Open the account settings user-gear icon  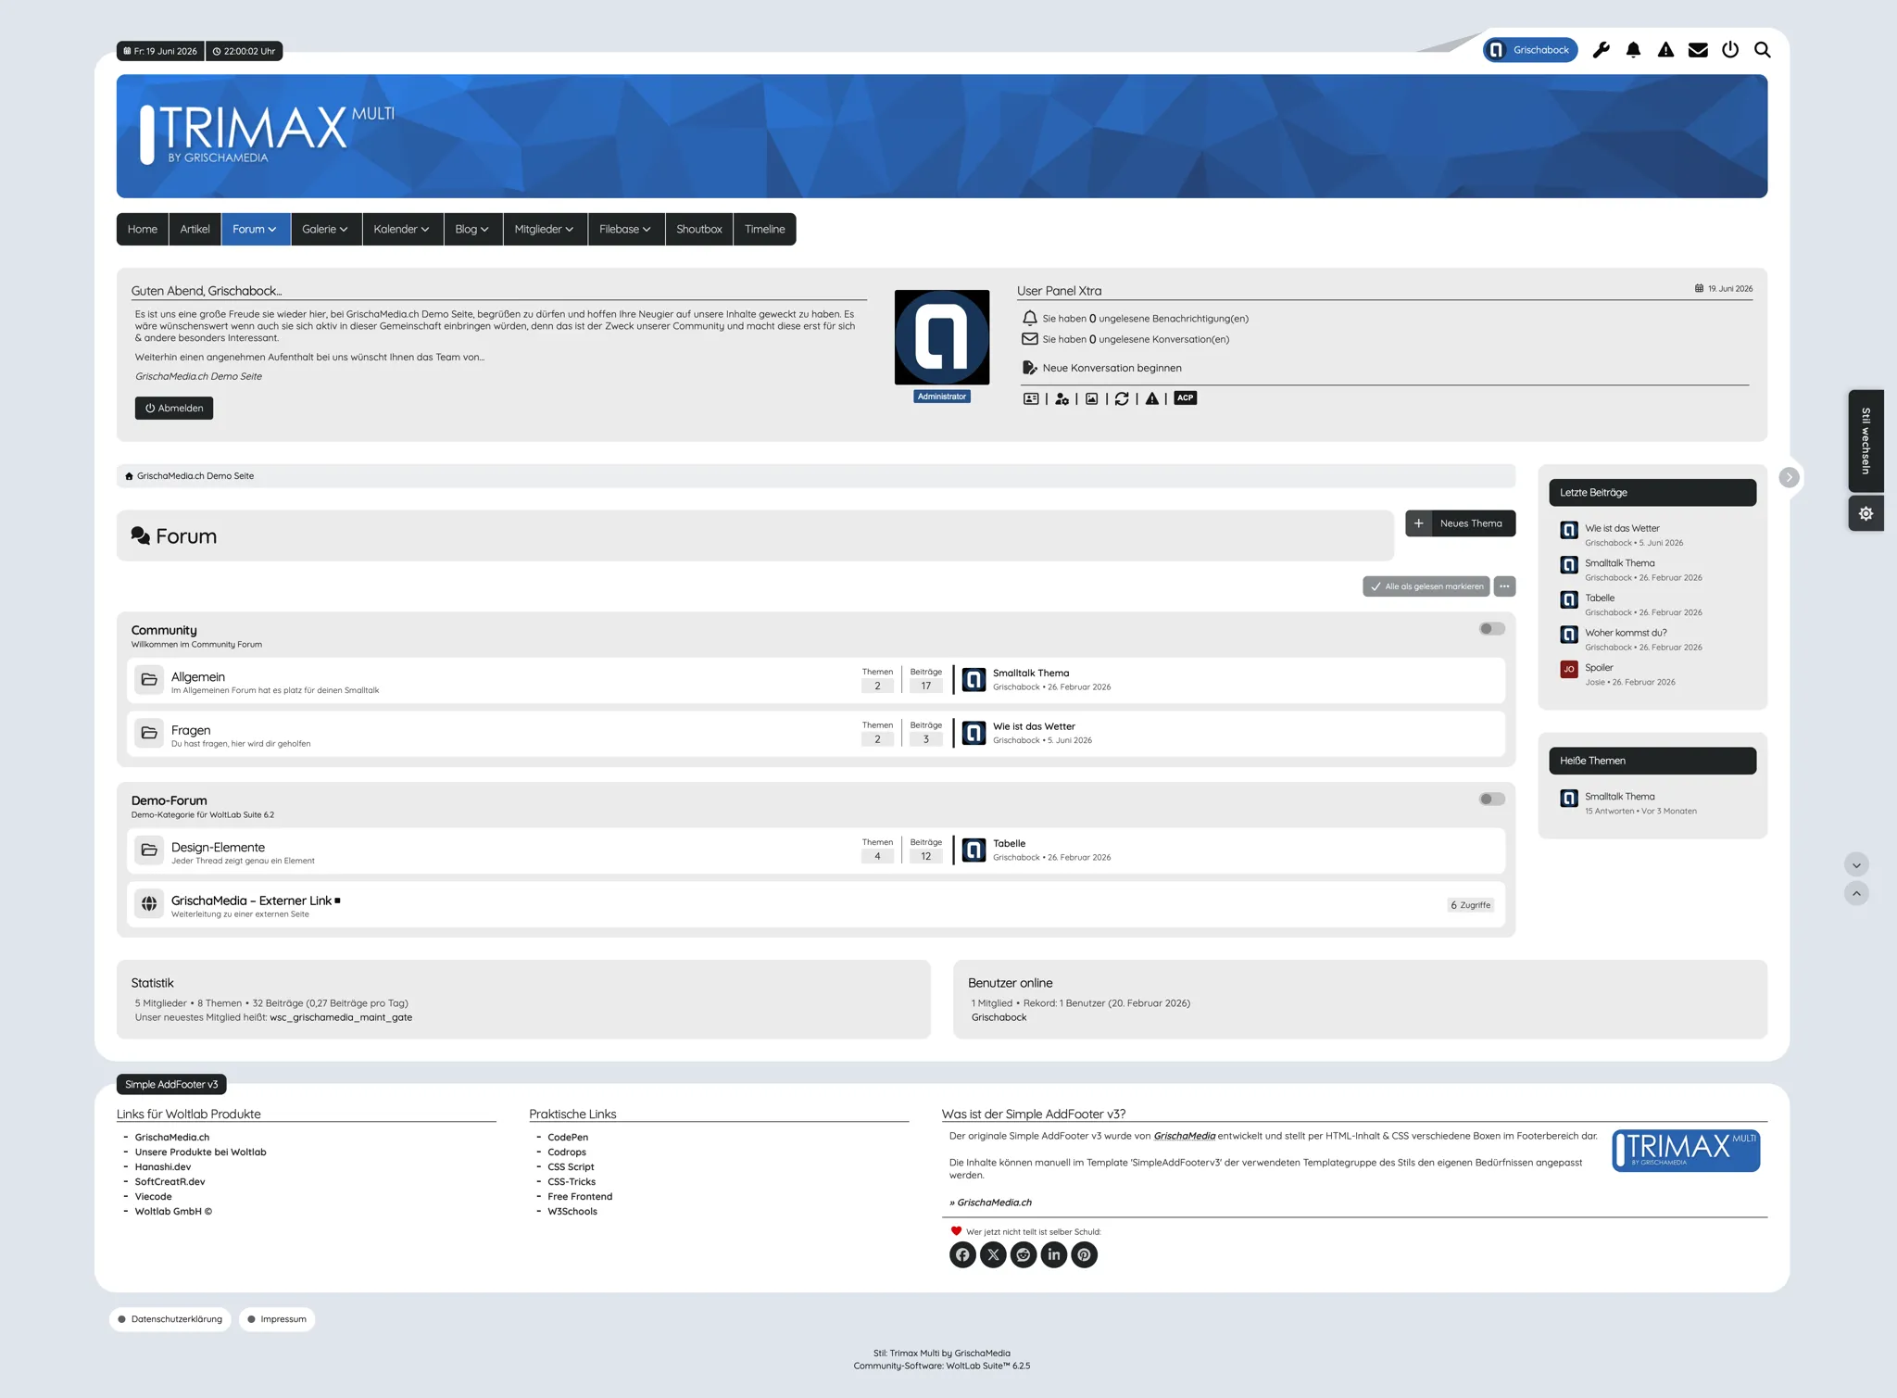(1062, 398)
